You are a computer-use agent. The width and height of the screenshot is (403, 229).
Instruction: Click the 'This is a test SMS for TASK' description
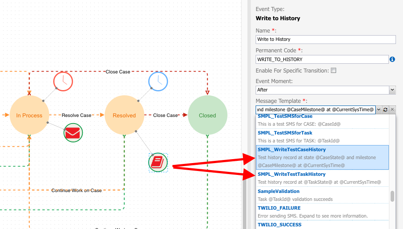299,141
